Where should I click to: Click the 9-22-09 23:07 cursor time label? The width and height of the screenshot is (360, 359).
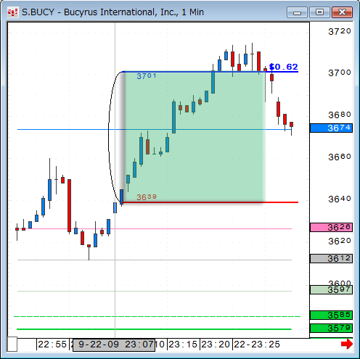[x=114, y=344]
